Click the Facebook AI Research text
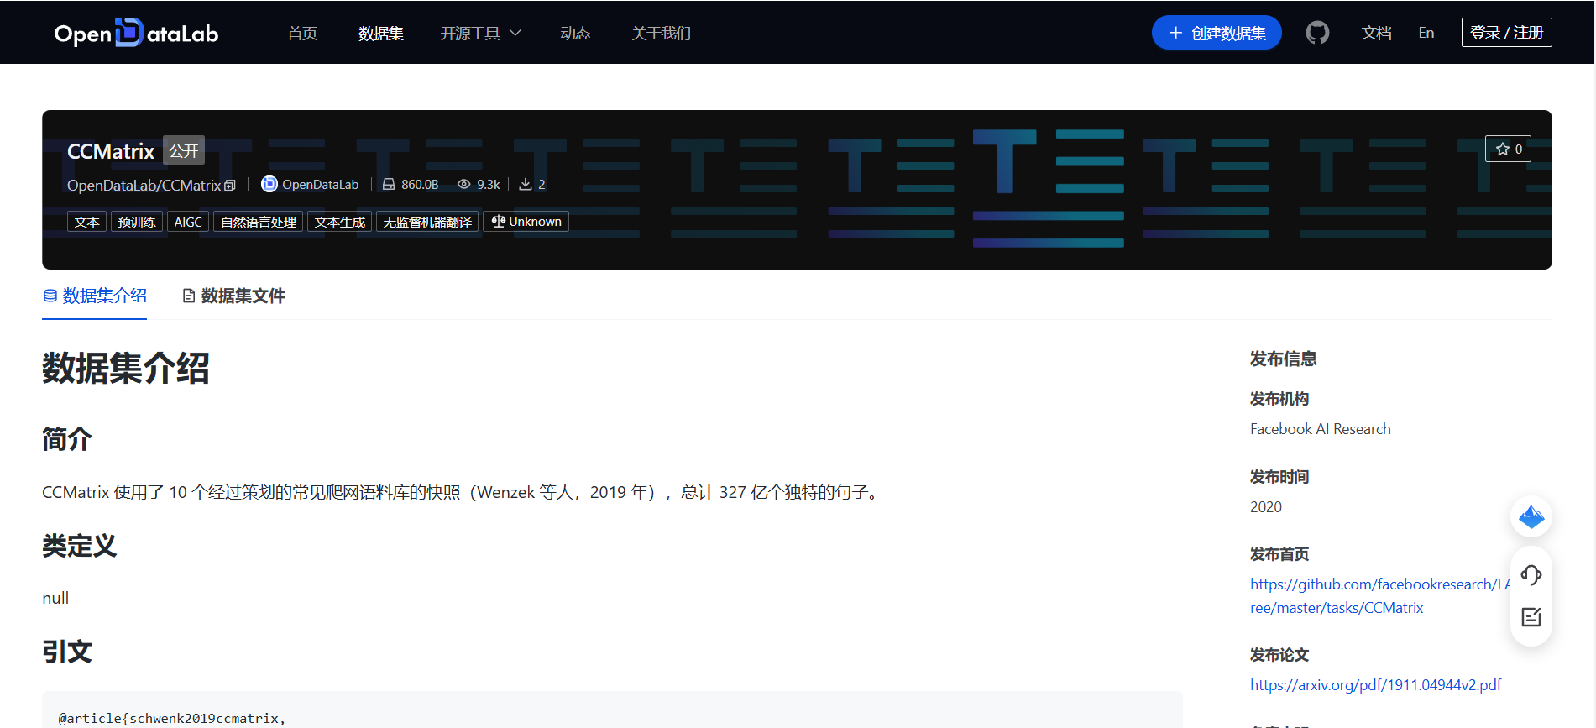Image resolution: width=1596 pixels, height=728 pixels. pos(1320,429)
